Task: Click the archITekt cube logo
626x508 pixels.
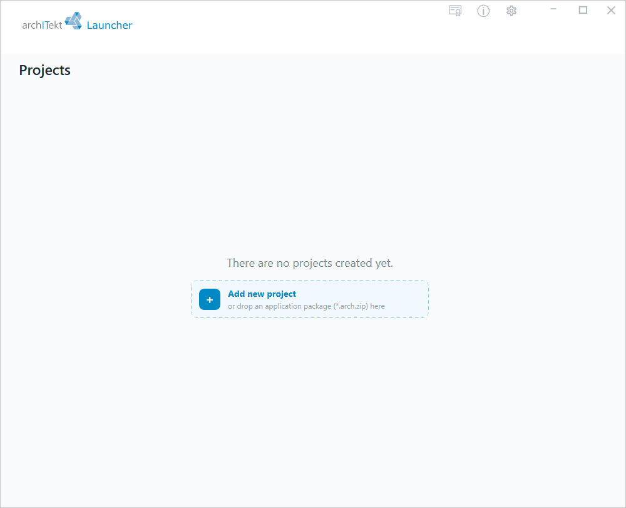Action: pos(73,21)
